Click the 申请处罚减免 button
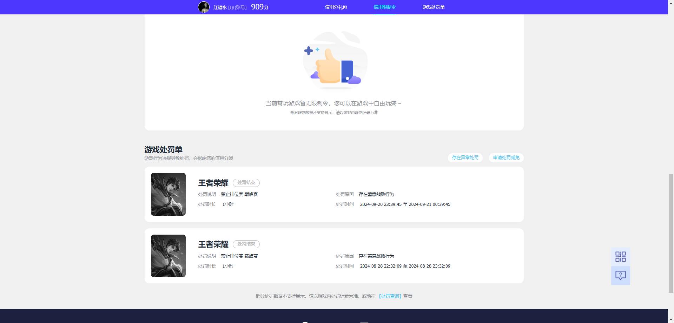Viewport: 674px width, 323px height. (506, 158)
